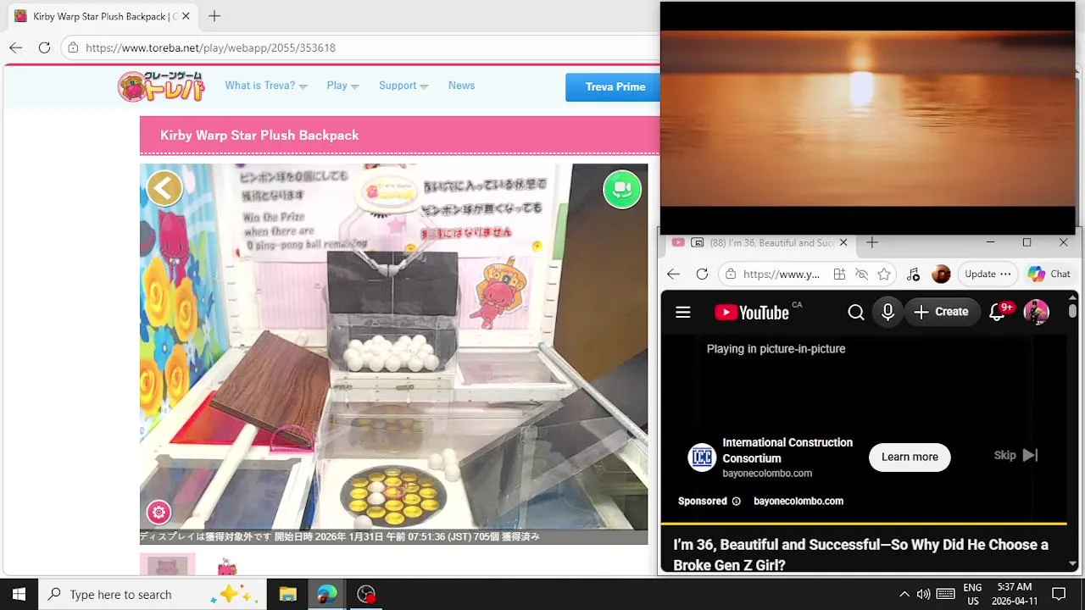Expand the Play menu

pyautogui.click(x=342, y=86)
